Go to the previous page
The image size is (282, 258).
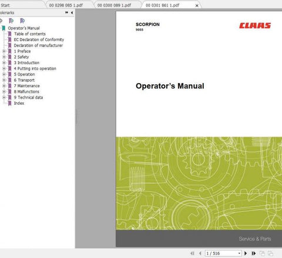coord(200,253)
